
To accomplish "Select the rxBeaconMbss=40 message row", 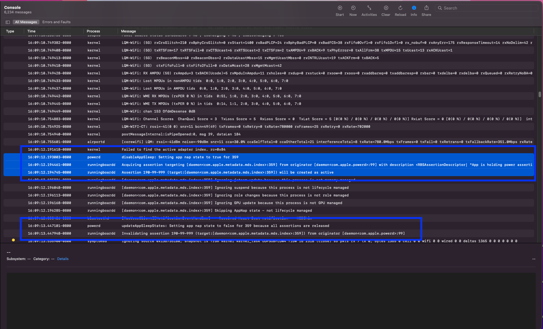I will (x=250, y=58).
